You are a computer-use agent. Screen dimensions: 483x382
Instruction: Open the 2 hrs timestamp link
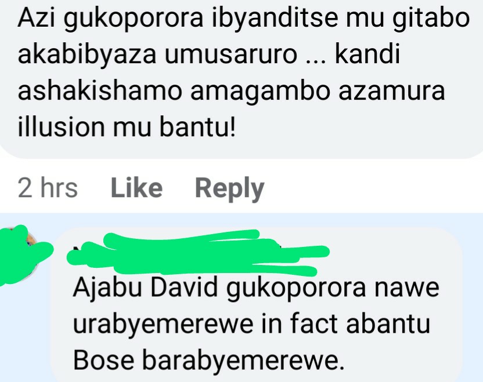click(48, 188)
